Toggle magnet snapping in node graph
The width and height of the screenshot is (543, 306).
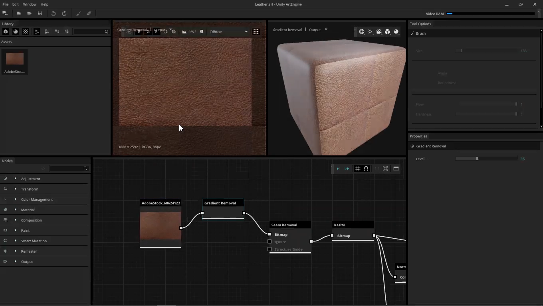point(366,169)
